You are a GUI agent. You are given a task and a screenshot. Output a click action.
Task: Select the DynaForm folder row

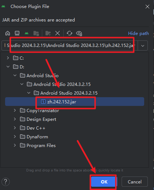(75, 136)
